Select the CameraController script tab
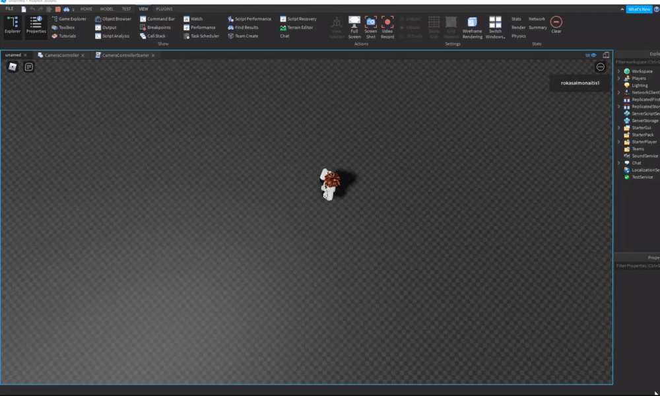This screenshot has width=660, height=396. click(61, 55)
